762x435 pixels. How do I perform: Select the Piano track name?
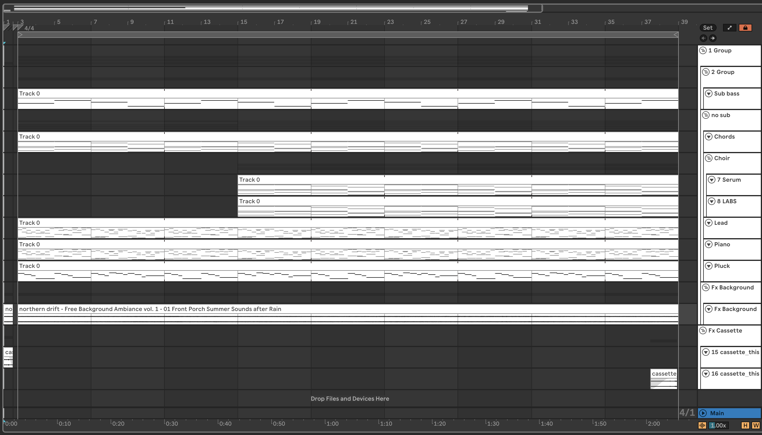click(722, 244)
